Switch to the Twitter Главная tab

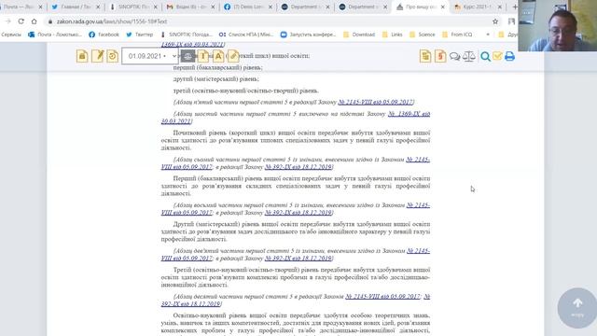pyautogui.click(x=76, y=7)
